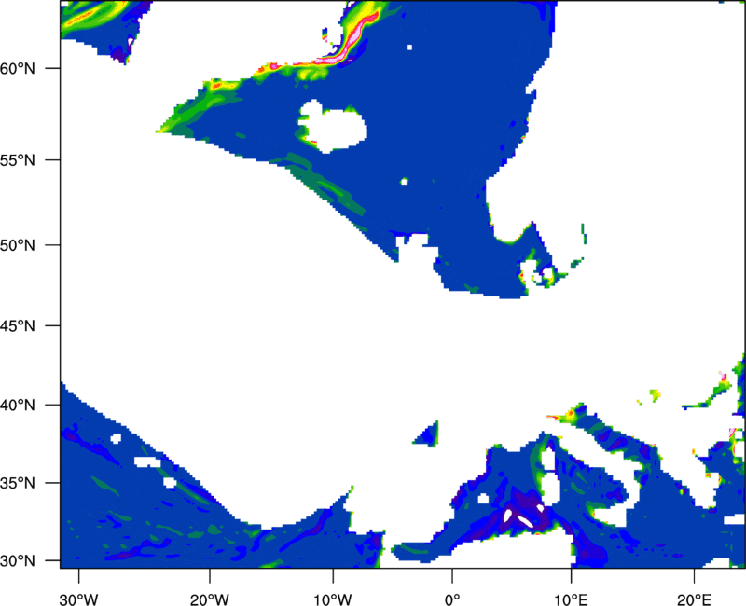Click the 50°N latitude label
Viewport: 746px width, 606px height.
(x=18, y=245)
